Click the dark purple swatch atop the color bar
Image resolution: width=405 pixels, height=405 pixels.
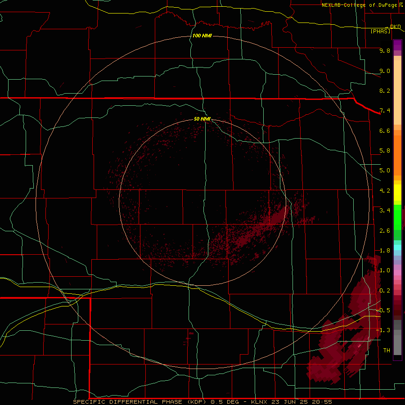click(397, 45)
